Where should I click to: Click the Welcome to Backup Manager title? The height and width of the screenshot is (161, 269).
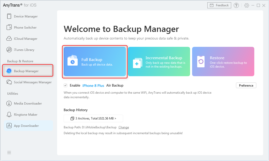121,29
